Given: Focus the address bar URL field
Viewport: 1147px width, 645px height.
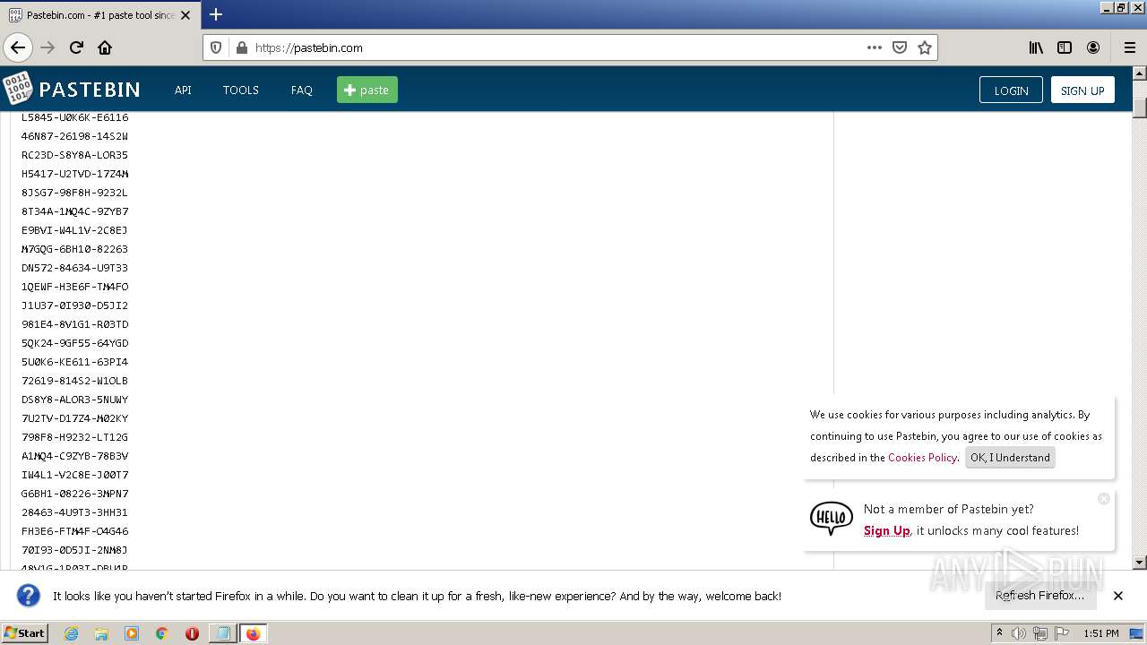Looking at the screenshot, I should pos(556,47).
